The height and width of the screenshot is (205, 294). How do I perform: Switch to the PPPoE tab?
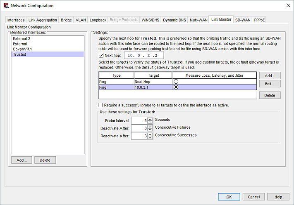pos(259,20)
